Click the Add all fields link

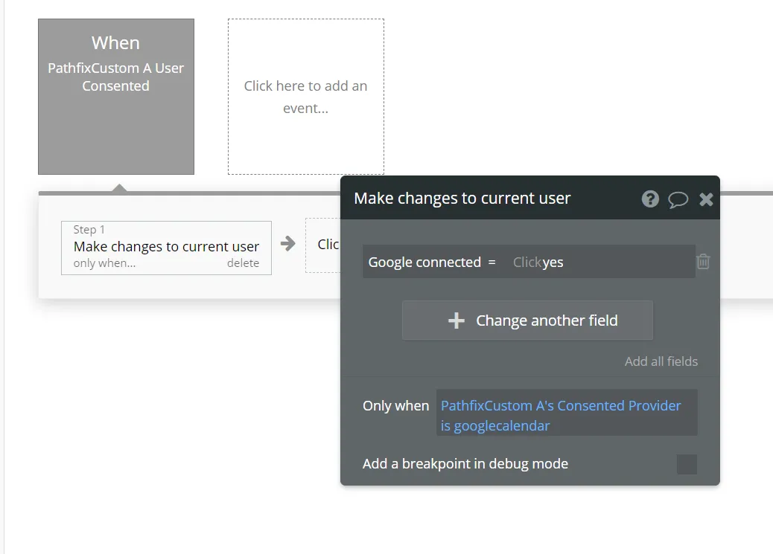coord(661,361)
